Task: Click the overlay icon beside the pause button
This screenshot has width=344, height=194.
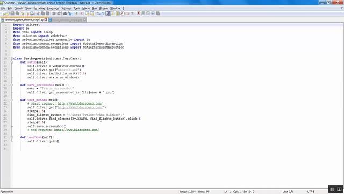Action: click(339, 189)
